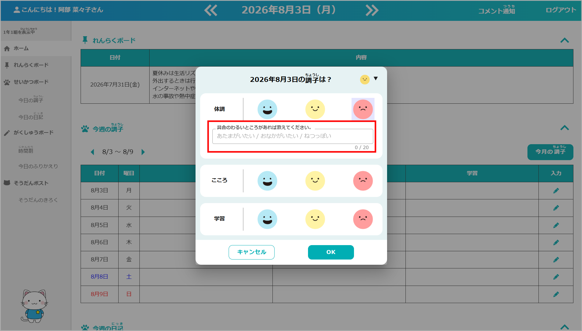The height and width of the screenshot is (331, 582).
Task: Open dropdown arrow beside dialog title face
Action: pos(376,79)
